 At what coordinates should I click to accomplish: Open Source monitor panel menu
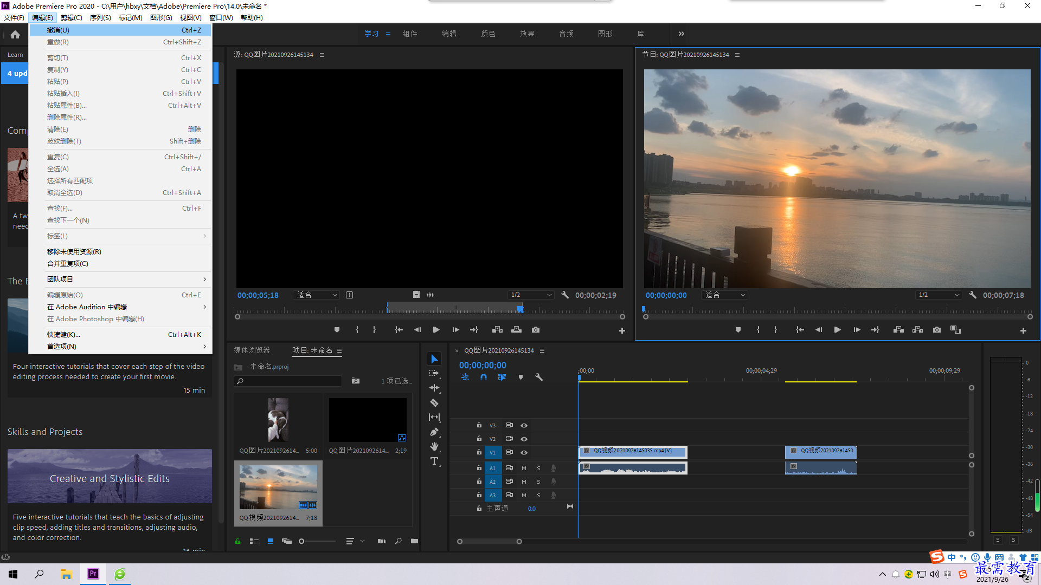(322, 55)
